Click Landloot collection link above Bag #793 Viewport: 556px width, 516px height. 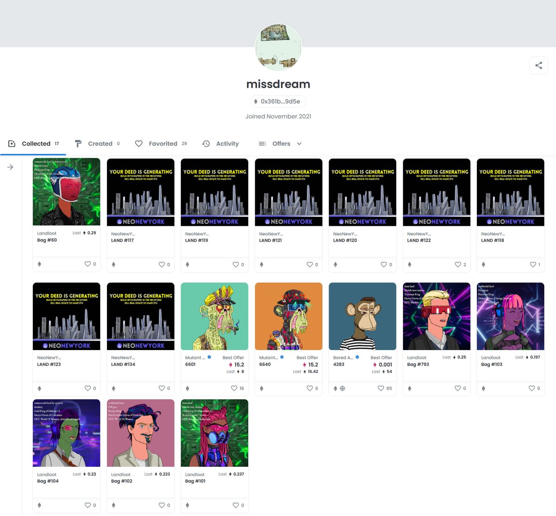coord(417,358)
